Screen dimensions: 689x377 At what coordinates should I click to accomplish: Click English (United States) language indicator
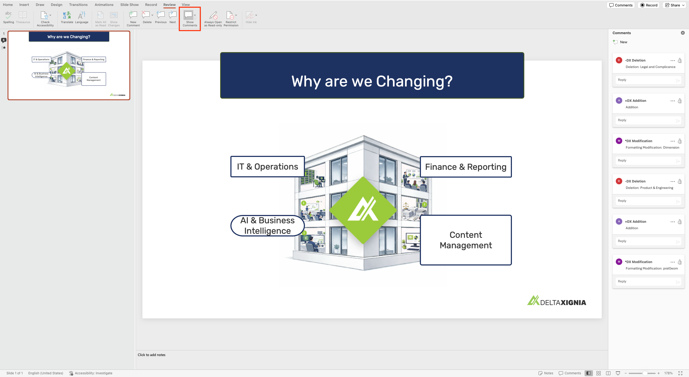click(x=46, y=373)
